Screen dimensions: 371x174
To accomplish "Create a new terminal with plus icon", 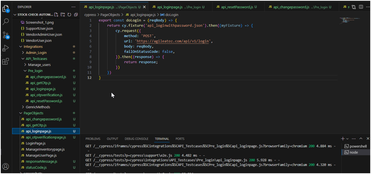I will (342, 138).
